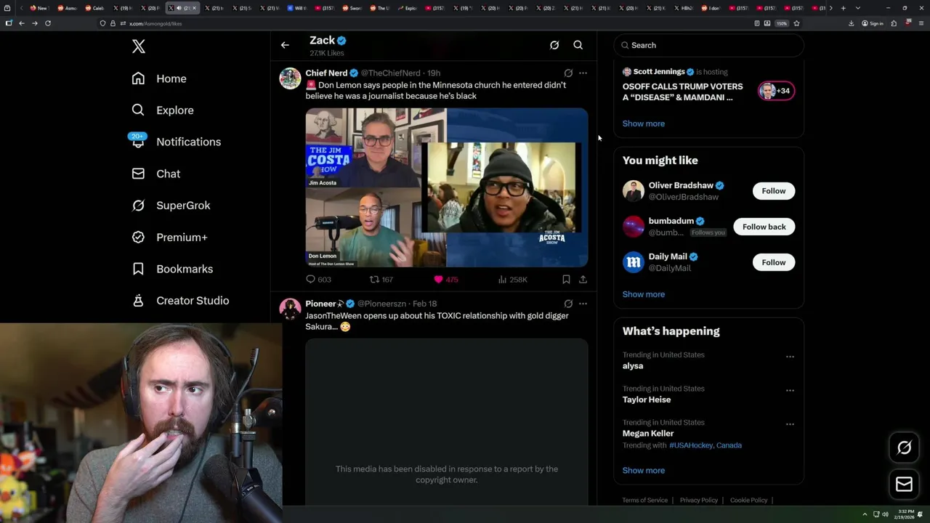Open Chat from sidebar

(156, 174)
